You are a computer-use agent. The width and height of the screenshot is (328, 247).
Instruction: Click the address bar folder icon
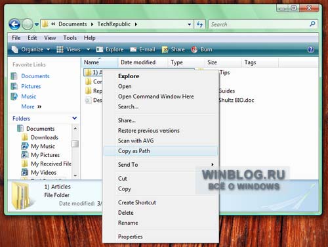click(x=45, y=24)
